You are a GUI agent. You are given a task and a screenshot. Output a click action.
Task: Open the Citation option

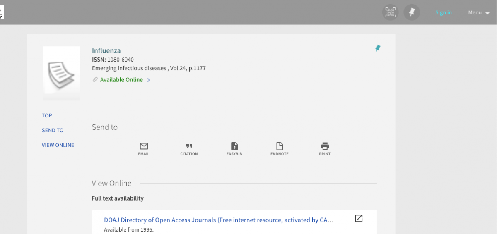189,149
